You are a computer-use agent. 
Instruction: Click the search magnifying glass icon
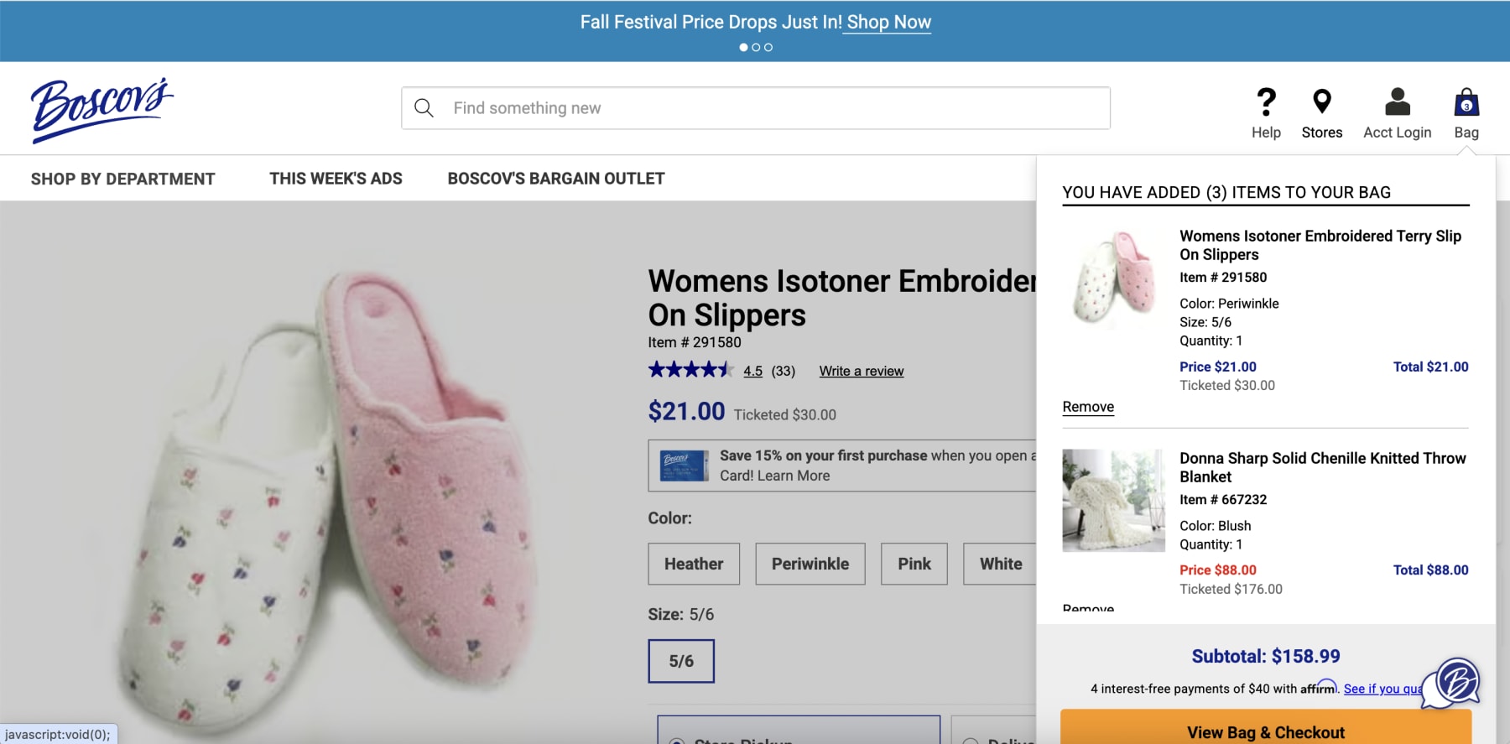pyautogui.click(x=425, y=107)
